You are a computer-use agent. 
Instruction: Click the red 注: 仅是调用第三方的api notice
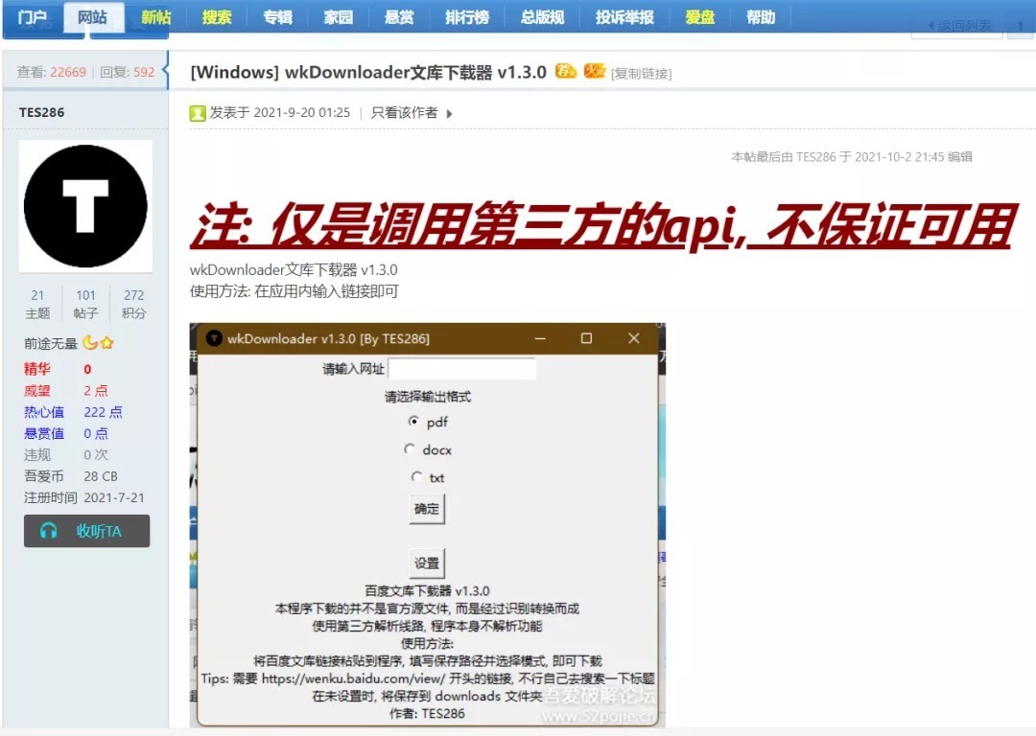coord(602,226)
